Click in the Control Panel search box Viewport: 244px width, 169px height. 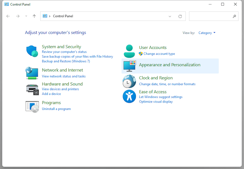[210, 16]
